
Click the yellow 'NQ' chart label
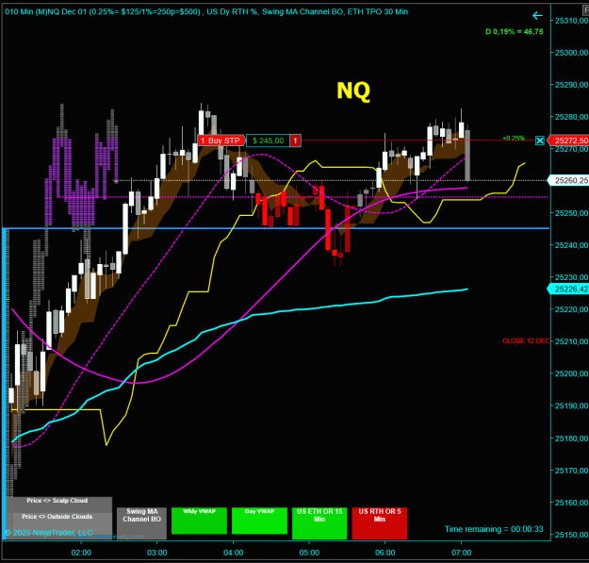353,91
